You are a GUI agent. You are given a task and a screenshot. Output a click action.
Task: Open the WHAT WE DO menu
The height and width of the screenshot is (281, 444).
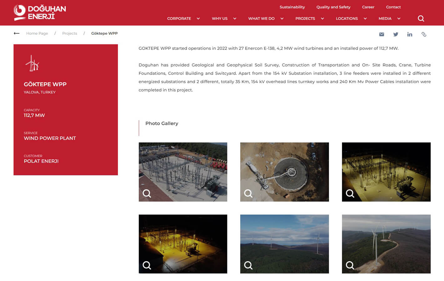[261, 18]
